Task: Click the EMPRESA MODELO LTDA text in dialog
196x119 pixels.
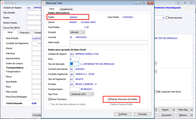Action: 87,54
